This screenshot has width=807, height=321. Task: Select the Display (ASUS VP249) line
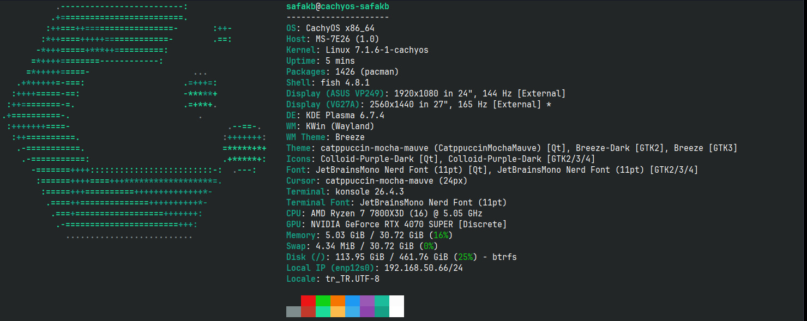pos(426,94)
